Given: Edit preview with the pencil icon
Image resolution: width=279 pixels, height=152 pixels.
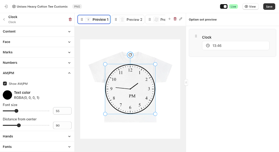Looking at the screenshot, I should tap(181, 19).
